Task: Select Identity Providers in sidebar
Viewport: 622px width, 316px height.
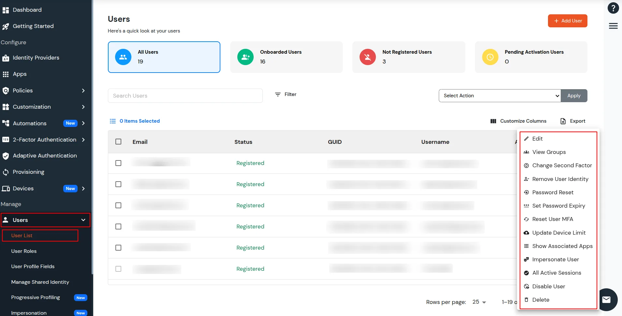Action: (36, 58)
